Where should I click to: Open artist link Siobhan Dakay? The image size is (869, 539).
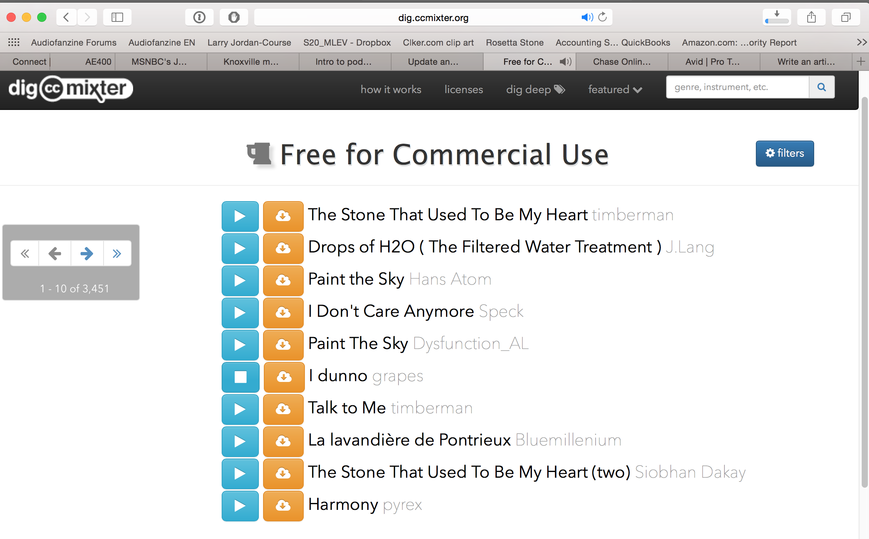pos(690,472)
